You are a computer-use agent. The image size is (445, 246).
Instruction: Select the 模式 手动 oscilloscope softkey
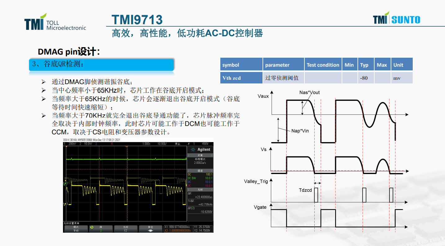point(76,229)
